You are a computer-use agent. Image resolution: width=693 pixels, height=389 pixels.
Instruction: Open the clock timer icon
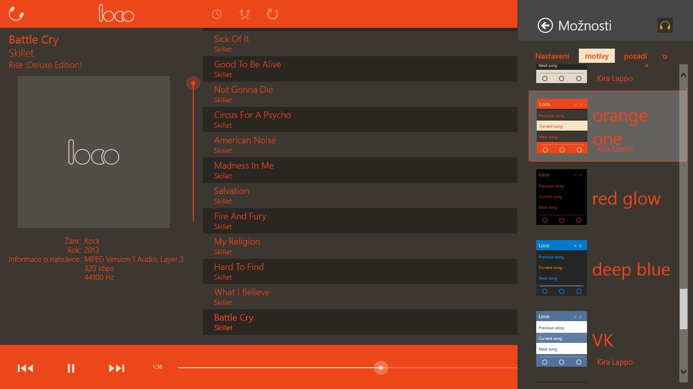(x=217, y=14)
